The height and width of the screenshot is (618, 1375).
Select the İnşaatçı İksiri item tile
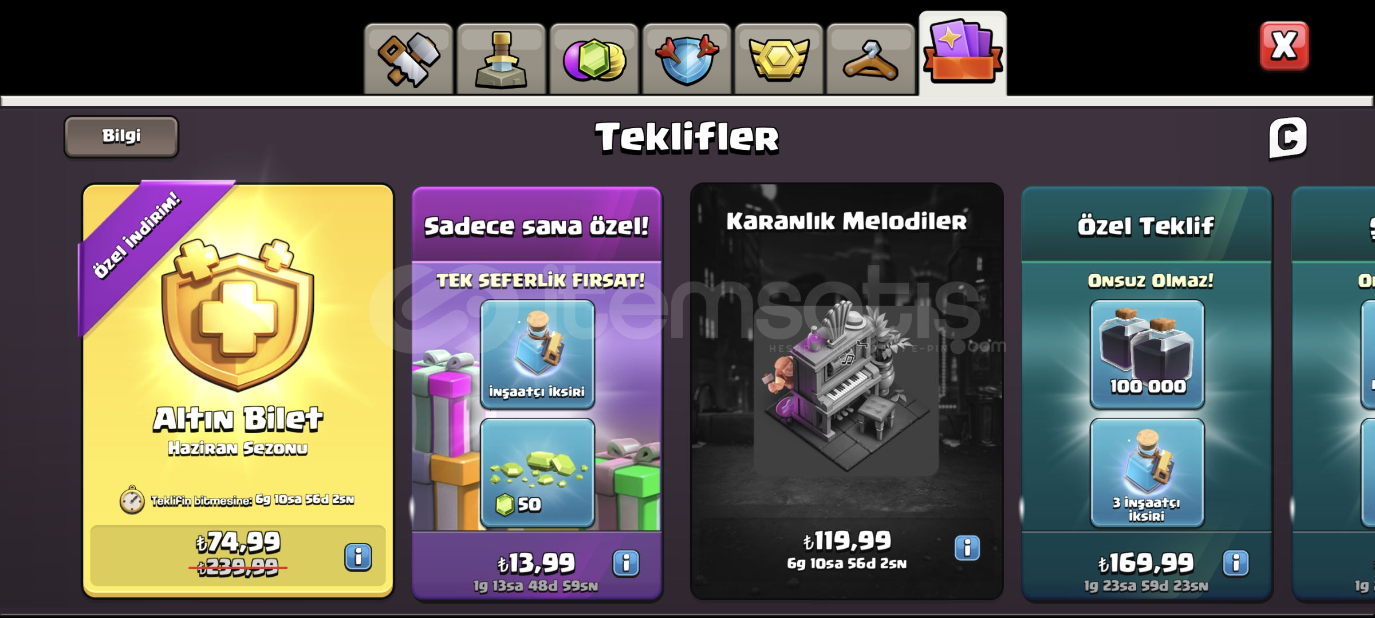(x=537, y=354)
